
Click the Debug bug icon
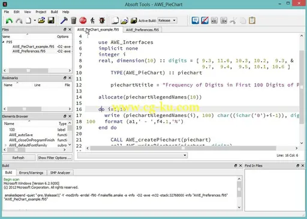tap(102, 20)
